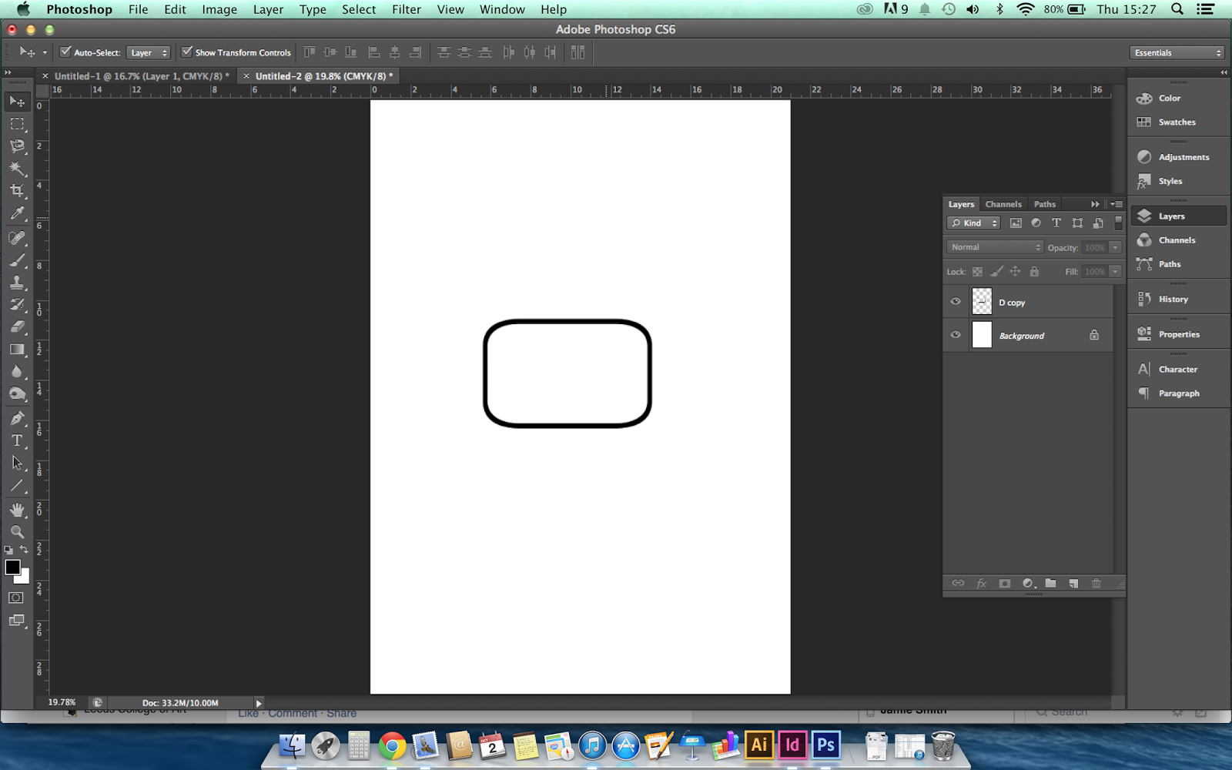The image size is (1232, 770).
Task: Pick the Eyedropper tool
Action: pos(17,213)
